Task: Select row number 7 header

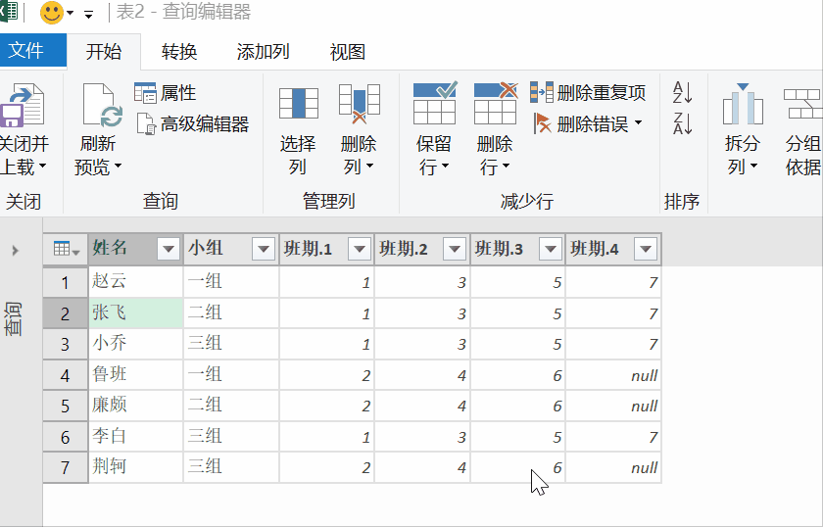Action: 65,467
